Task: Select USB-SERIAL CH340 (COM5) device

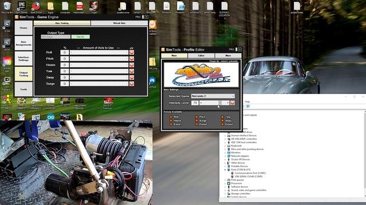Action: (249, 177)
